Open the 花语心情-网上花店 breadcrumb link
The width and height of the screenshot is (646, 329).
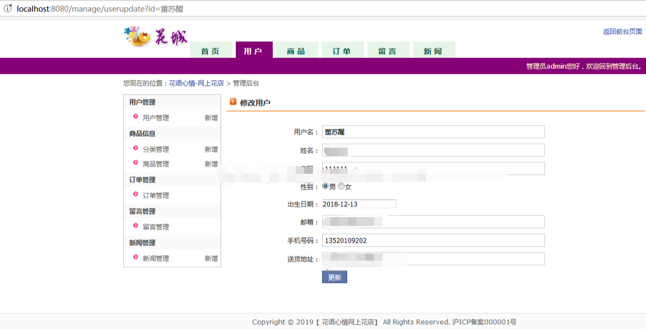pos(197,83)
